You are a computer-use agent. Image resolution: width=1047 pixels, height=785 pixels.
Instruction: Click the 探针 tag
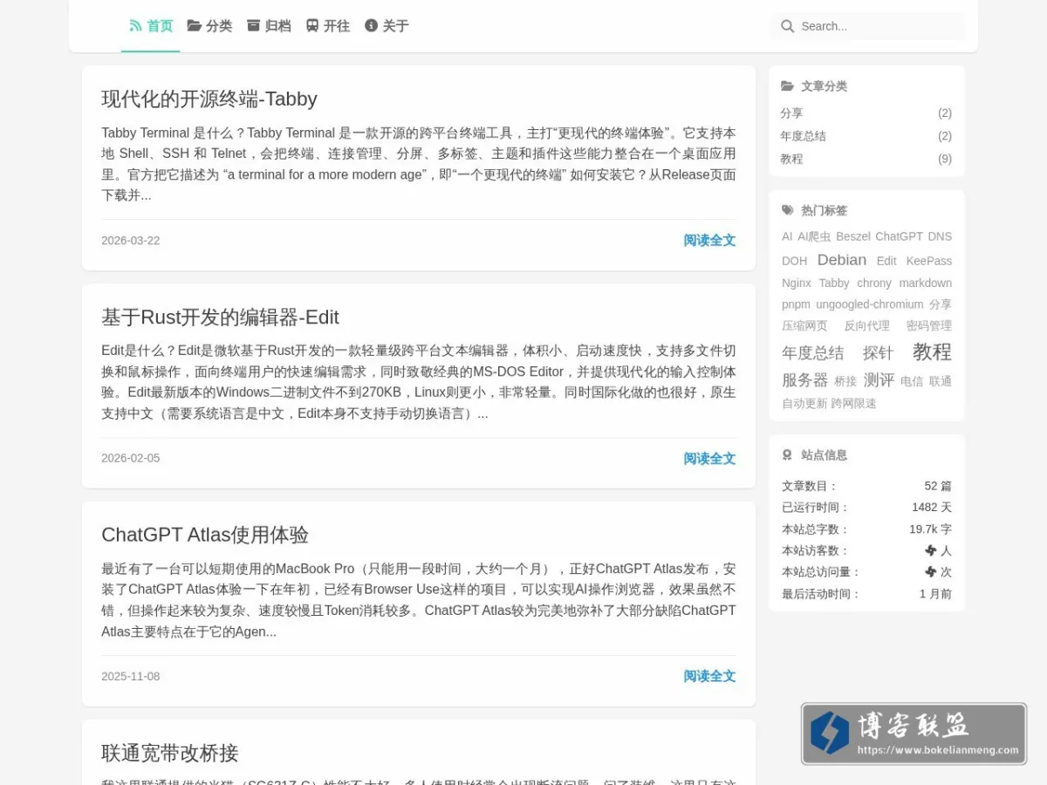coord(879,353)
